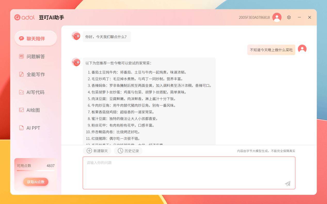Click the adol logo icon
Image resolution: width=327 pixels, height=204 pixels.
point(17,17)
